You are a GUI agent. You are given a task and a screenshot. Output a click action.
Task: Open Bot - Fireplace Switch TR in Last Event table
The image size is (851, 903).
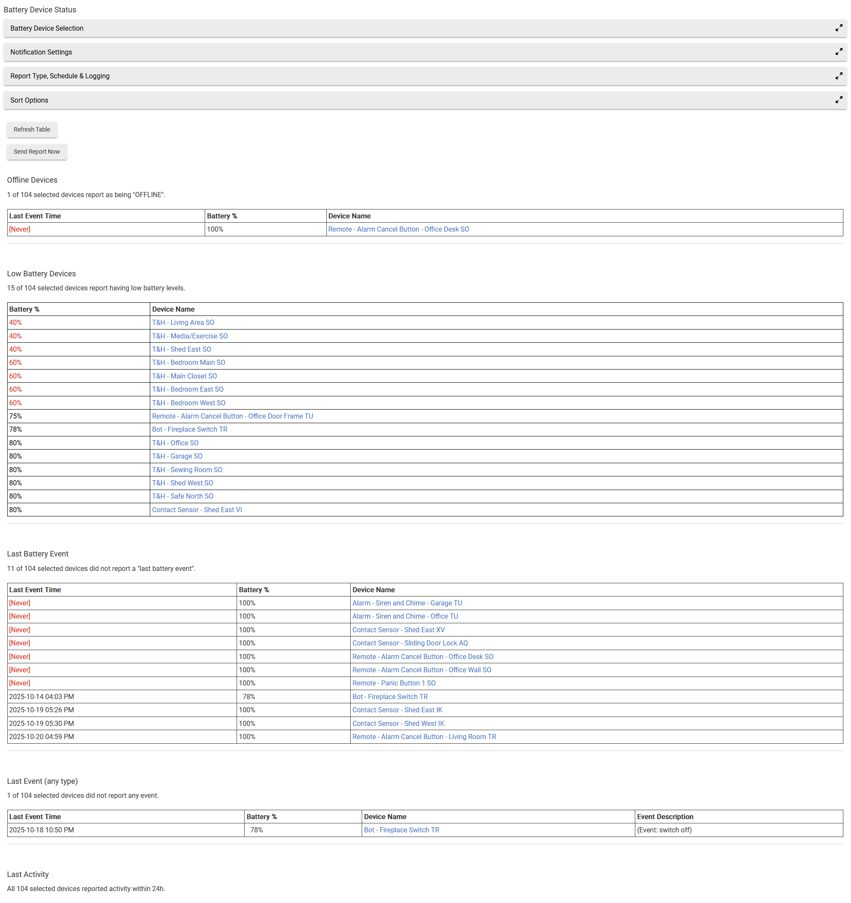(401, 829)
